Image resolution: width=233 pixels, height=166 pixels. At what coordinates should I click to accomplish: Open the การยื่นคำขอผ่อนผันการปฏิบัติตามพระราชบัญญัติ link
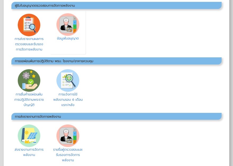(x=29, y=100)
